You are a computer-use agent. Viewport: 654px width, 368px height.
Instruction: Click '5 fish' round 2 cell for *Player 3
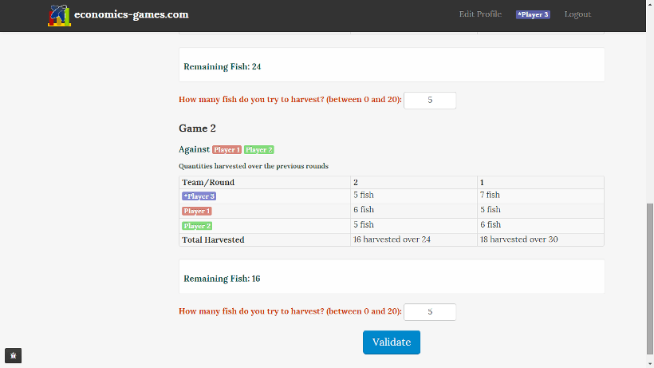tap(414, 196)
